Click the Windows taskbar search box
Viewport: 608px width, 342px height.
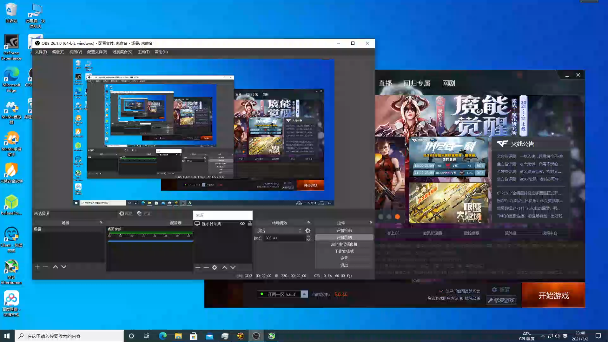pos(69,336)
